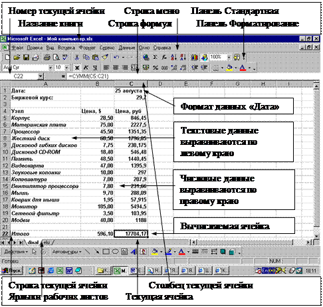Toggle Underline formatting button
This screenshot has height=307, width=323.
pos(95,68)
